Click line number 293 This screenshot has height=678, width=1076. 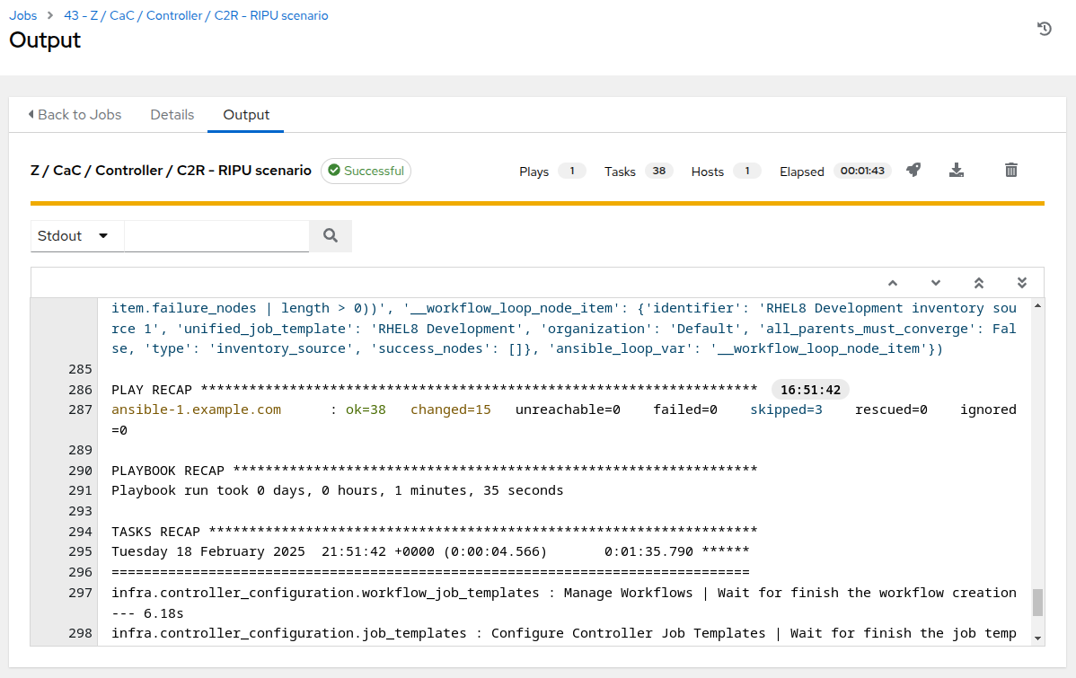[x=80, y=511]
